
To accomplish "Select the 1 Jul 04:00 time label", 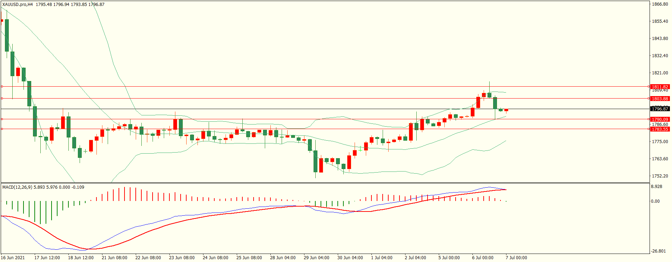I will (382, 258).
